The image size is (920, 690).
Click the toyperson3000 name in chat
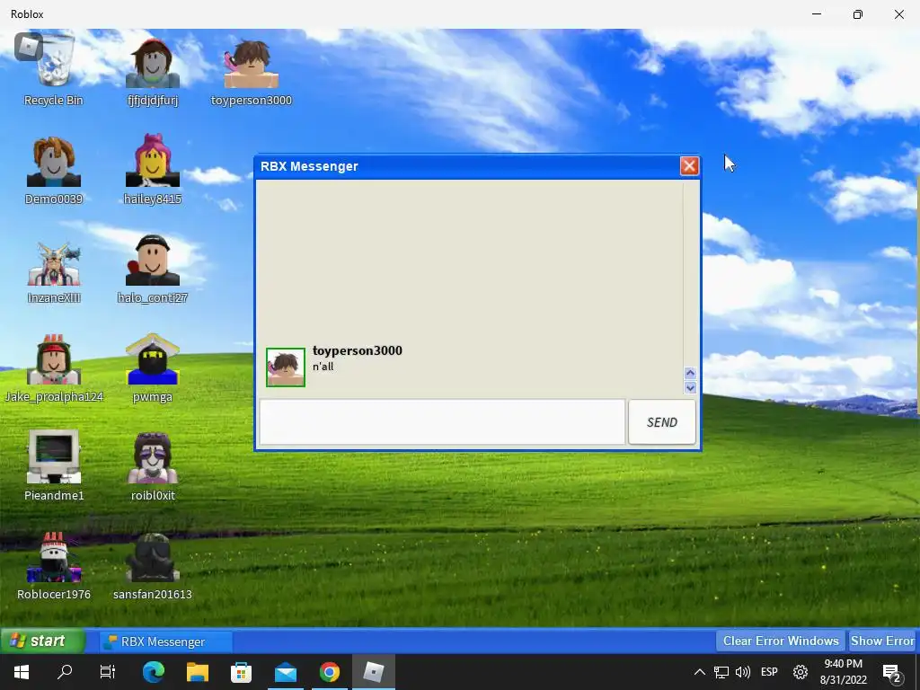[x=358, y=351]
